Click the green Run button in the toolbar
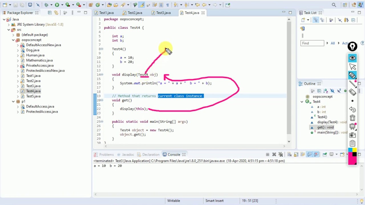This screenshot has width=365, height=205. pos(57,5)
